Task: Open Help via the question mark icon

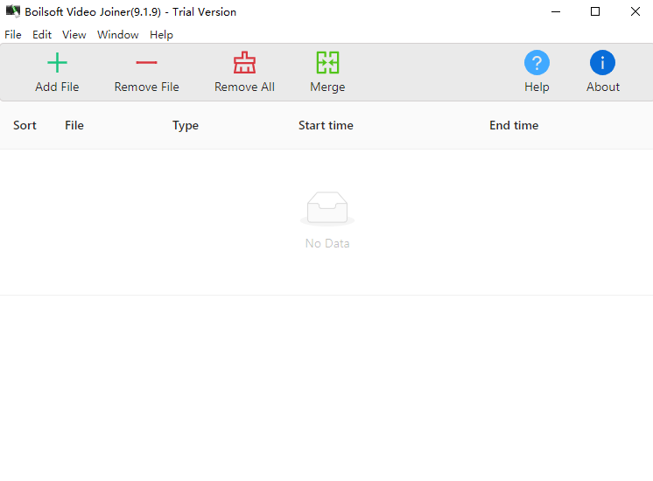Action: click(537, 63)
